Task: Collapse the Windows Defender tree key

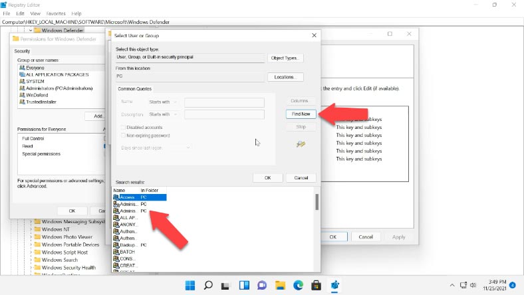Action: [31, 31]
